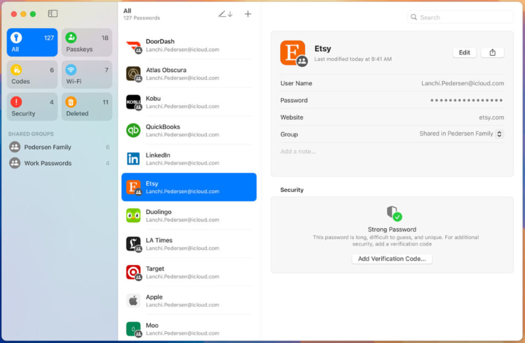Open the etsy.com website link

[x=491, y=117]
